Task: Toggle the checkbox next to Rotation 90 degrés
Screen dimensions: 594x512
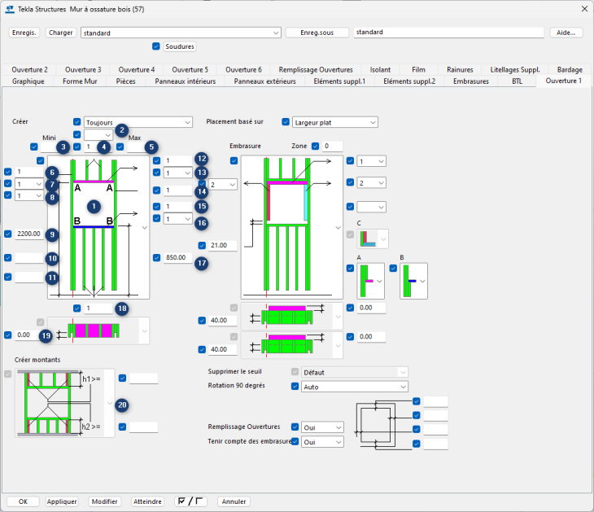Action: [x=295, y=386]
